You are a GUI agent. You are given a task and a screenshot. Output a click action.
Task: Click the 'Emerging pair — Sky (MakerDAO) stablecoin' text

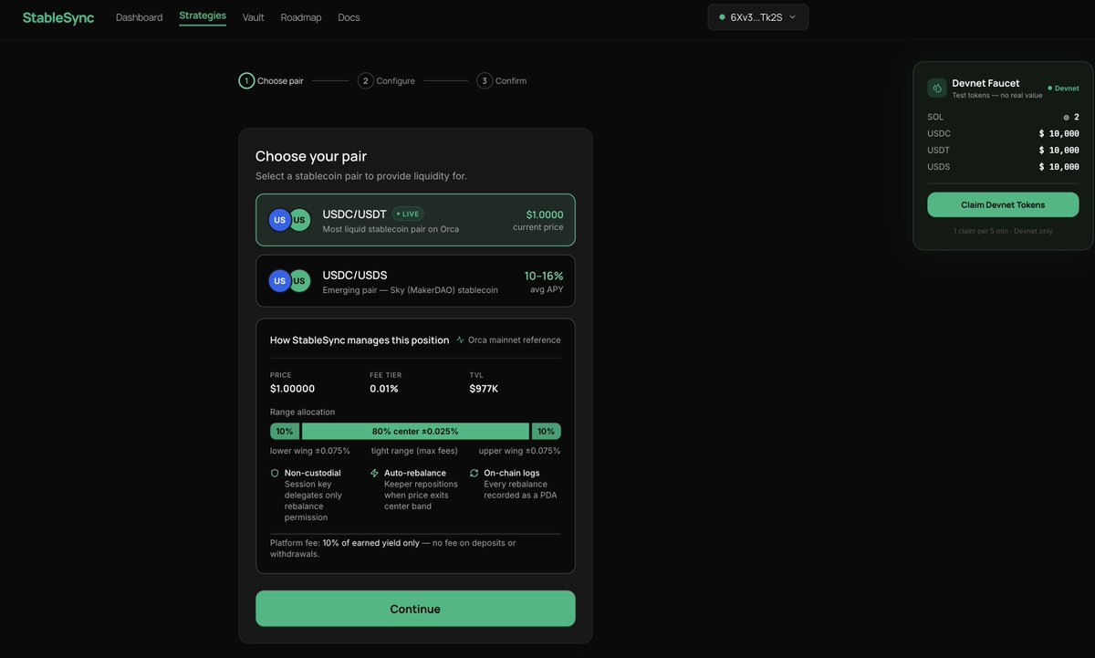(x=410, y=290)
